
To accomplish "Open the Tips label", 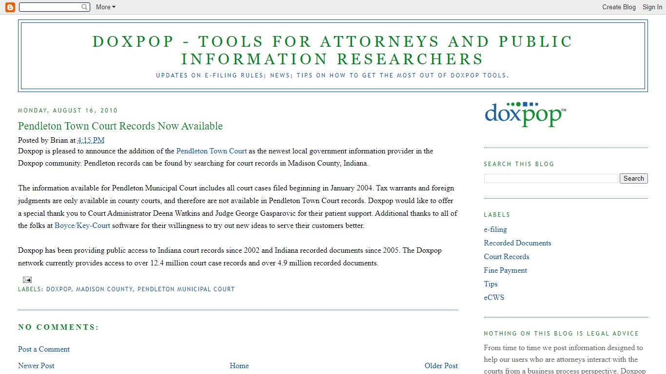I will tap(491, 284).
